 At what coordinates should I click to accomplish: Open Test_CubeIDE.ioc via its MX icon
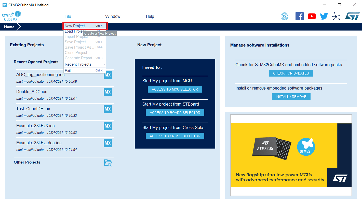pyautogui.click(x=108, y=109)
